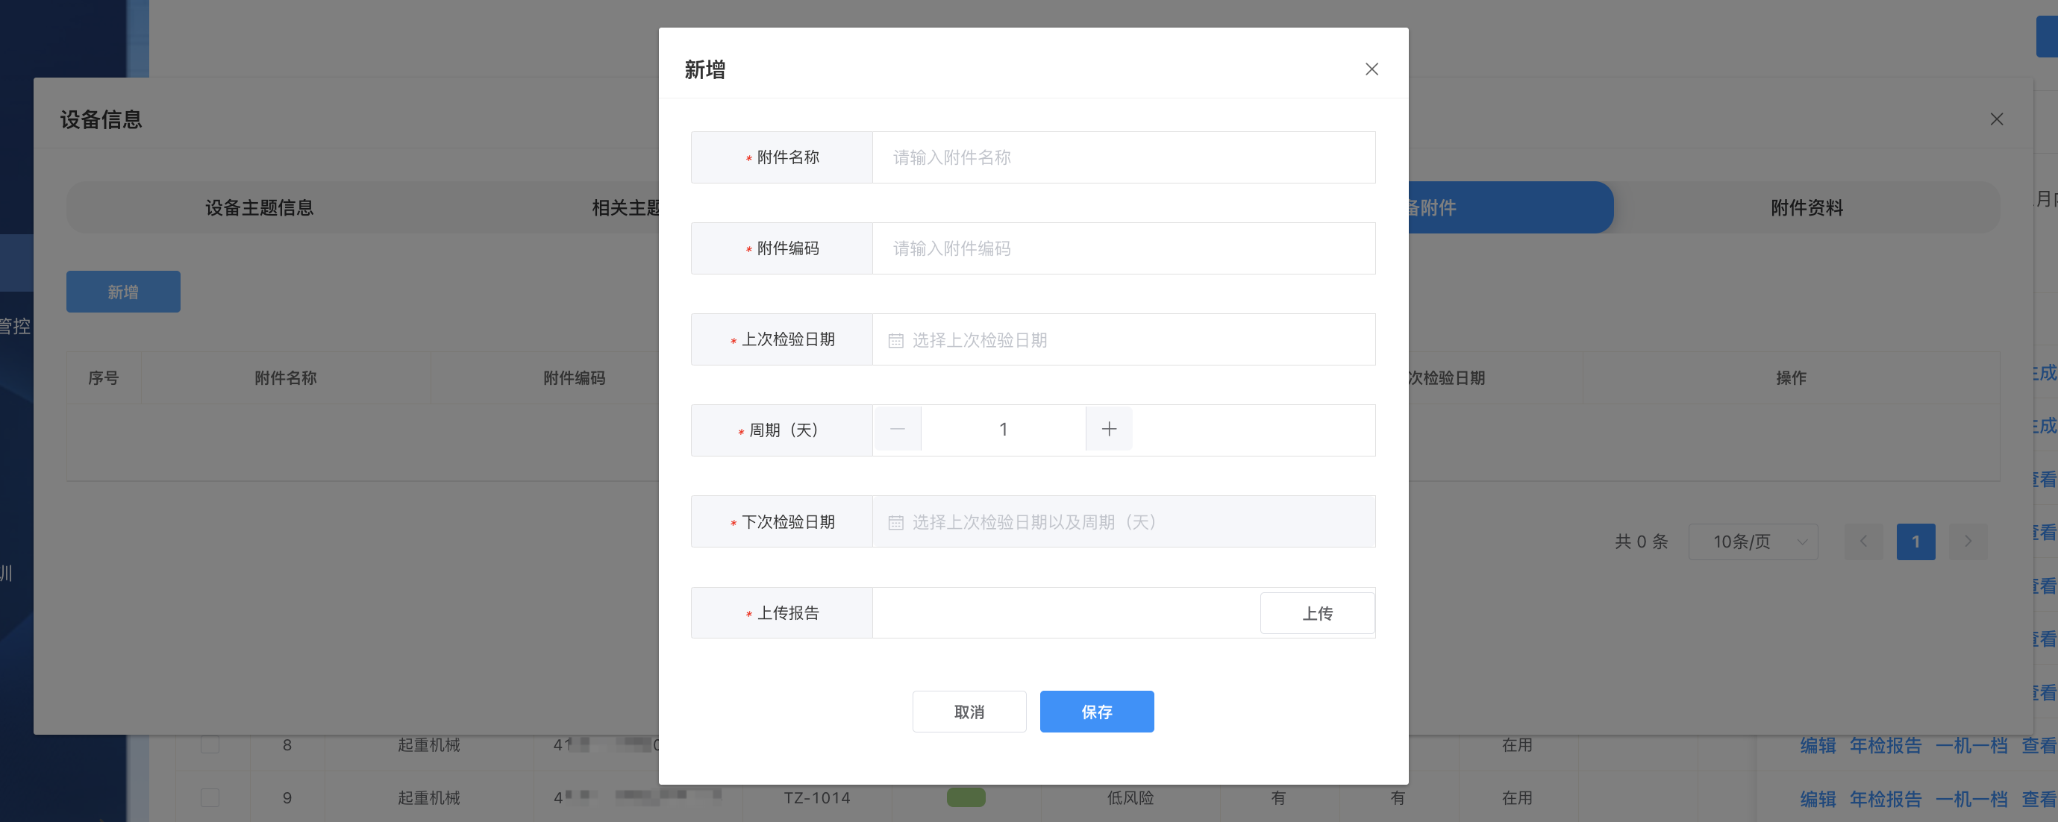Switch to the 附件资料 tab
Screen dimensions: 2058x822
tap(1807, 207)
